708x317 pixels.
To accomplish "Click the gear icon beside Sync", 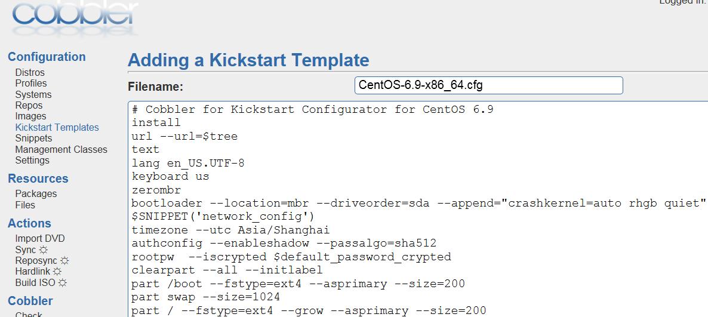I will tap(44, 250).
